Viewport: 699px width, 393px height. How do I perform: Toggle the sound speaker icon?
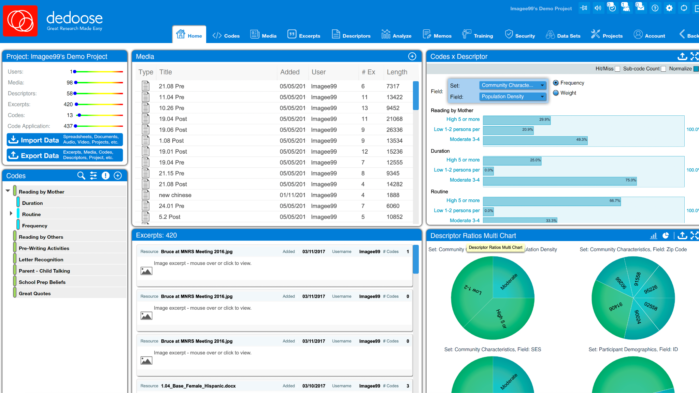coord(598,8)
